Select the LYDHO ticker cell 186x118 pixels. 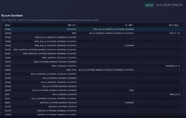8,66
